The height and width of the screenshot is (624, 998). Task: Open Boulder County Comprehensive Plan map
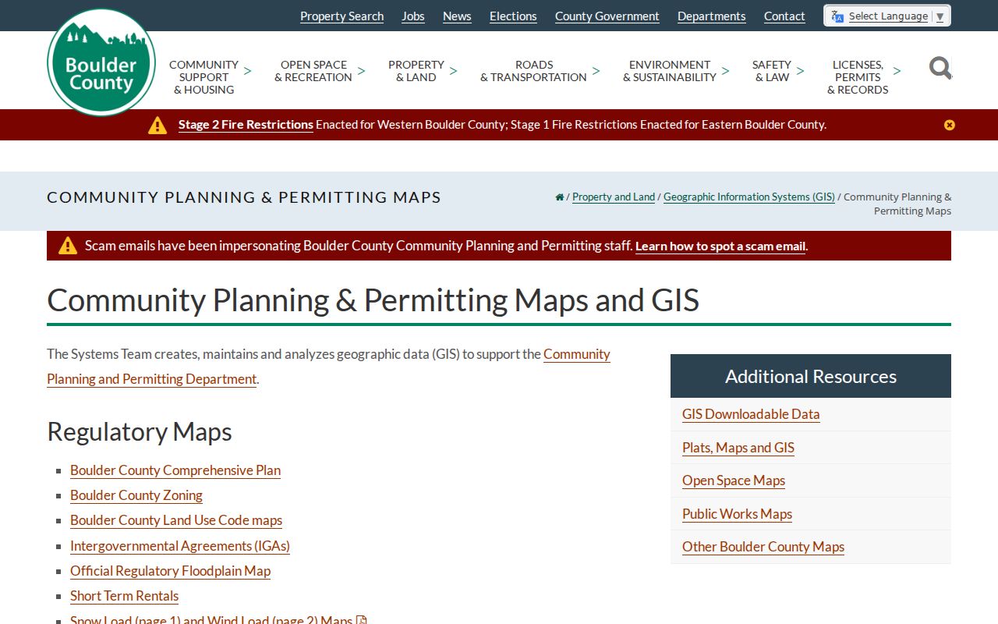[x=175, y=470]
